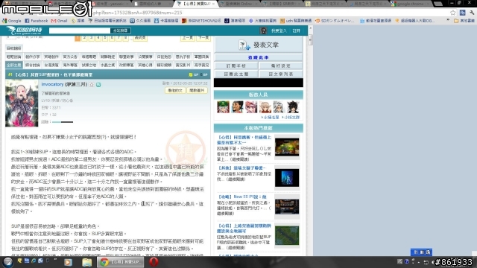The image size is (477, 268).
Task: Open hot article 【攻略】 New link
Action: [242, 197]
